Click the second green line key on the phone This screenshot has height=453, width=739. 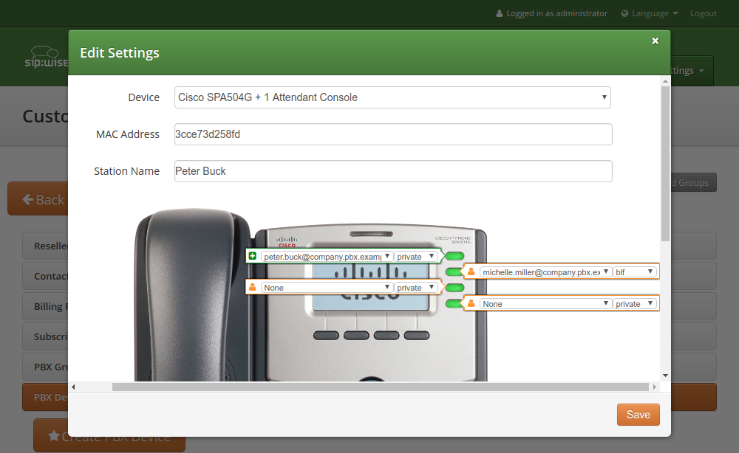point(454,272)
